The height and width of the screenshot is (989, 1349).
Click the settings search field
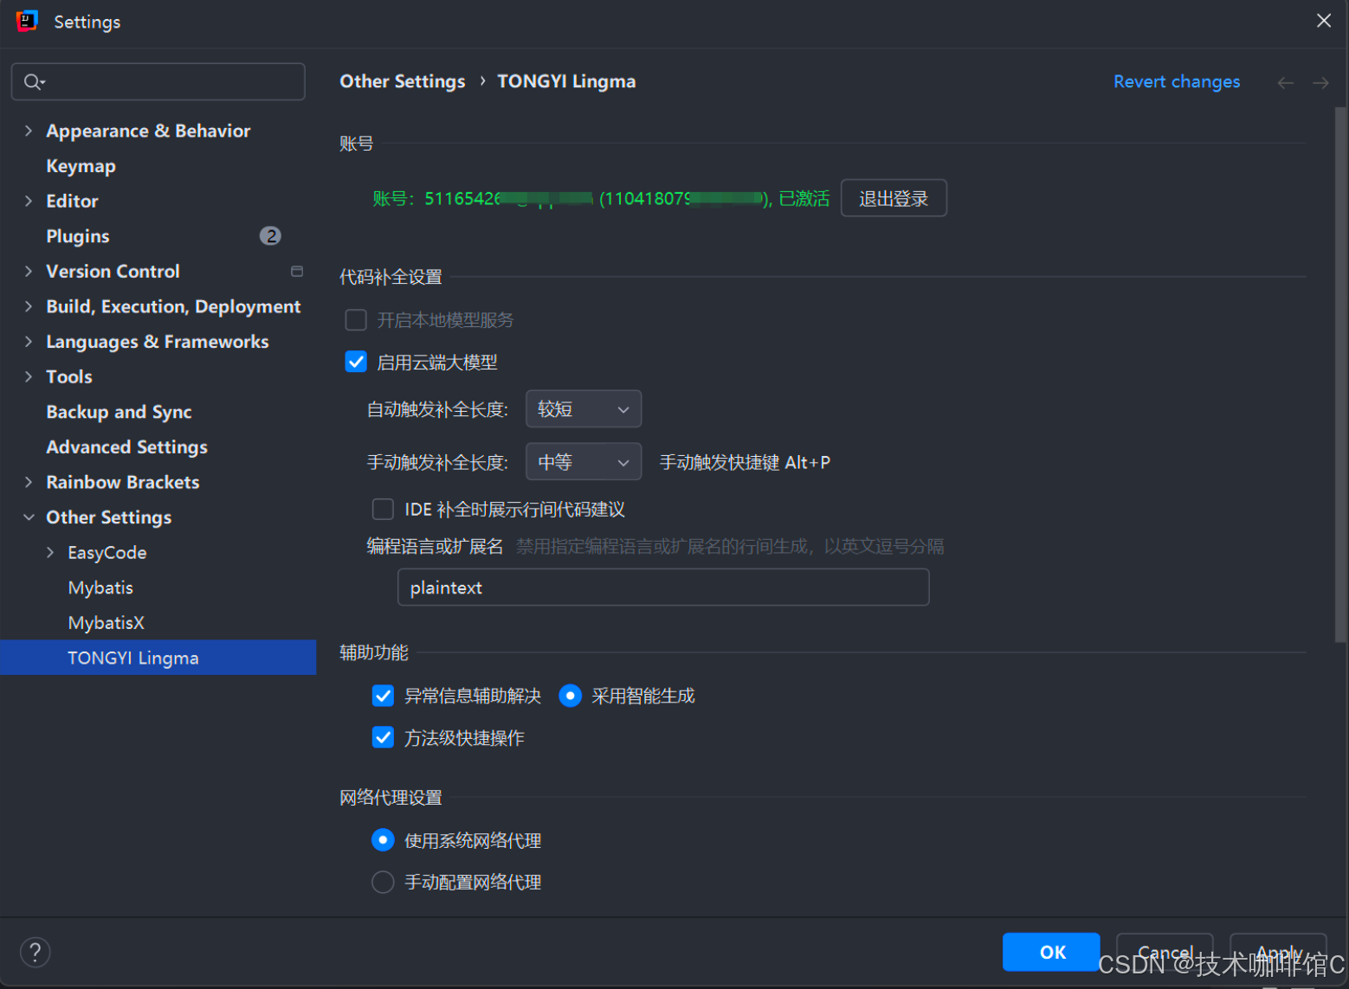[x=158, y=81]
